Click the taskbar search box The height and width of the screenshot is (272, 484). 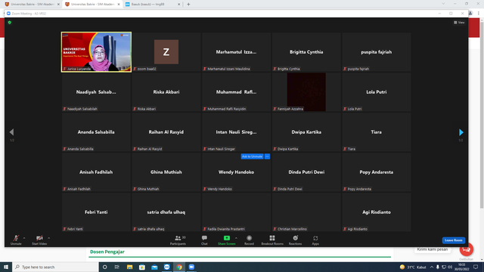click(55, 267)
